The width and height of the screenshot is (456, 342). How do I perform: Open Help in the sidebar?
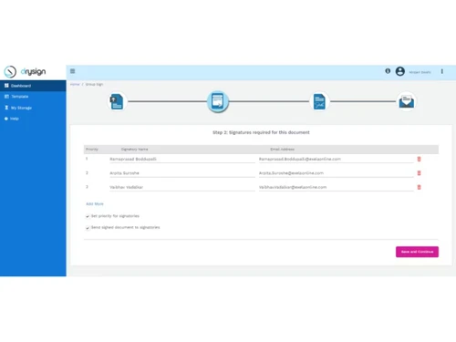point(33,119)
